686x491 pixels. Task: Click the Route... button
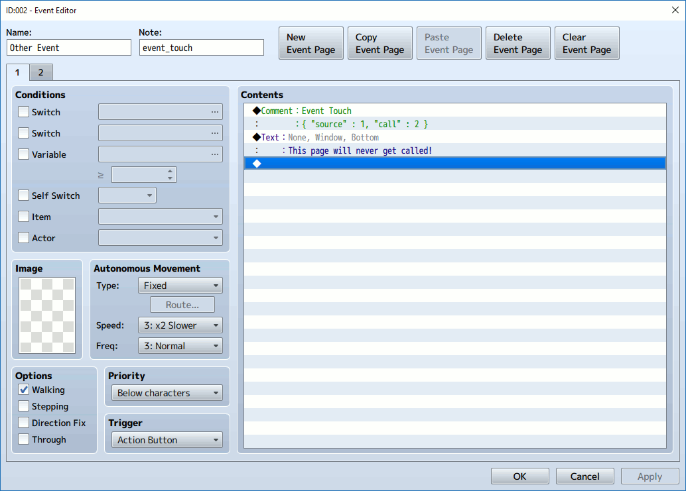182,305
